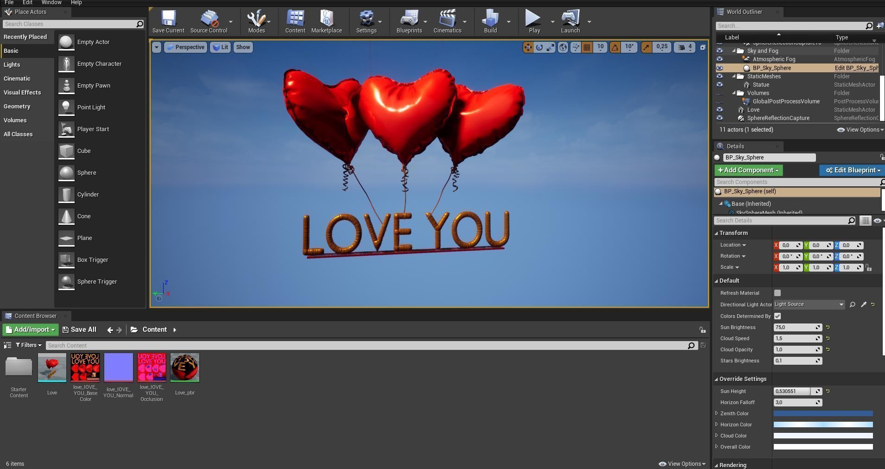Image resolution: width=885 pixels, height=469 pixels.
Task: Select scale gizmo mode in viewport
Action: 550,47
